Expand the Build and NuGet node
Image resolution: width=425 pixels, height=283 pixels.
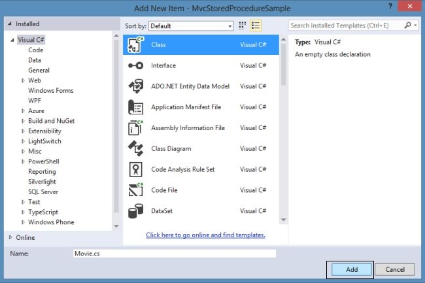tap(23, 121)
